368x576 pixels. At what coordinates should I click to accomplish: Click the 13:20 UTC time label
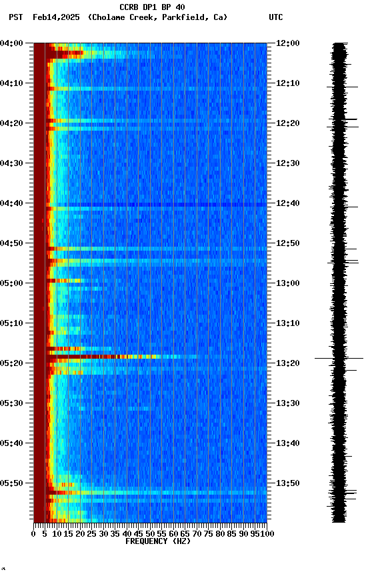288,363
